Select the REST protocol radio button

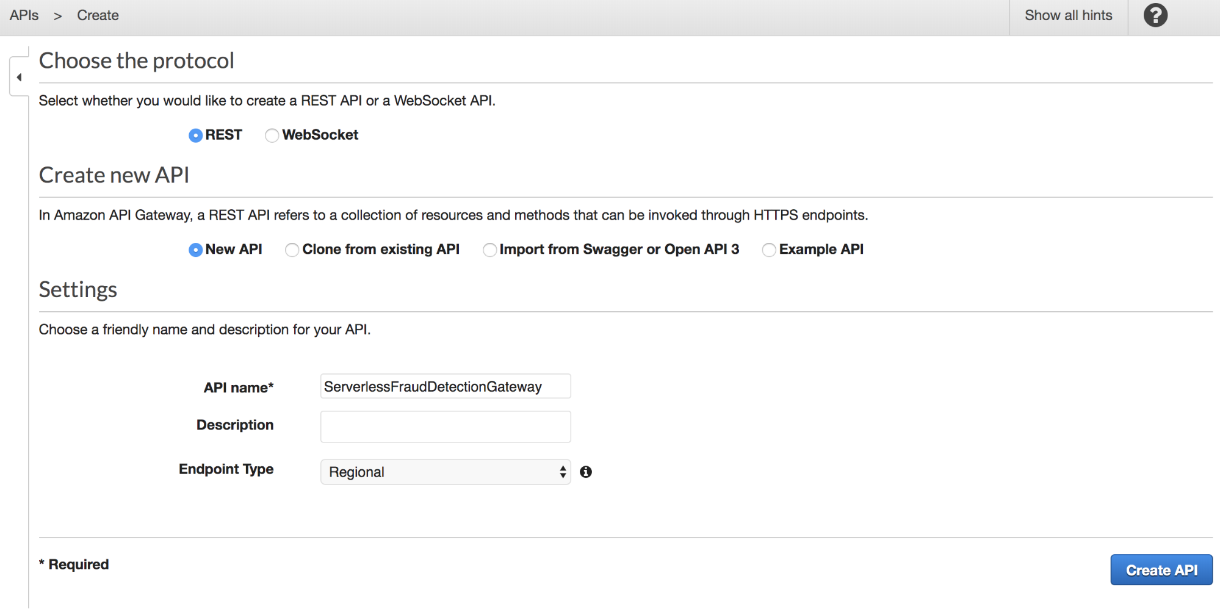click(195, 135)
